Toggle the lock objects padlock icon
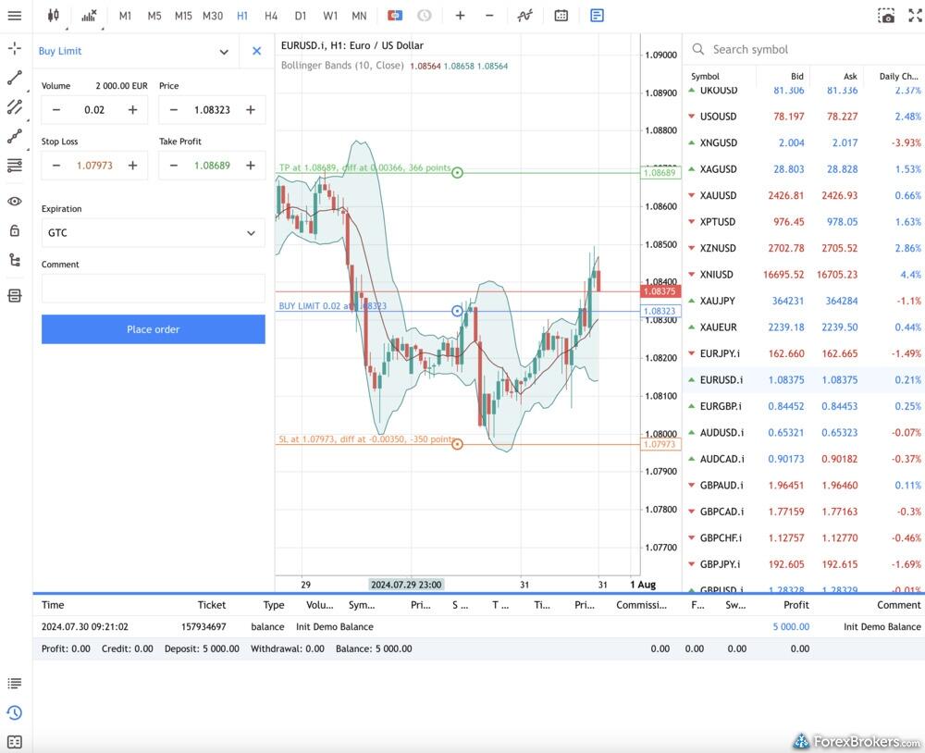The height and width of the screenshot is (753, 925). click(14, 230)
